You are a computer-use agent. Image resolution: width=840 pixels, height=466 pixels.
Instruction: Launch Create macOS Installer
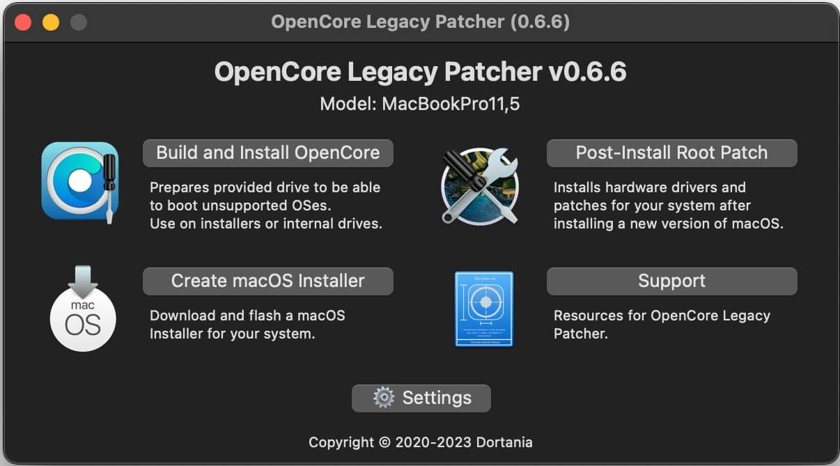point(267,281)
